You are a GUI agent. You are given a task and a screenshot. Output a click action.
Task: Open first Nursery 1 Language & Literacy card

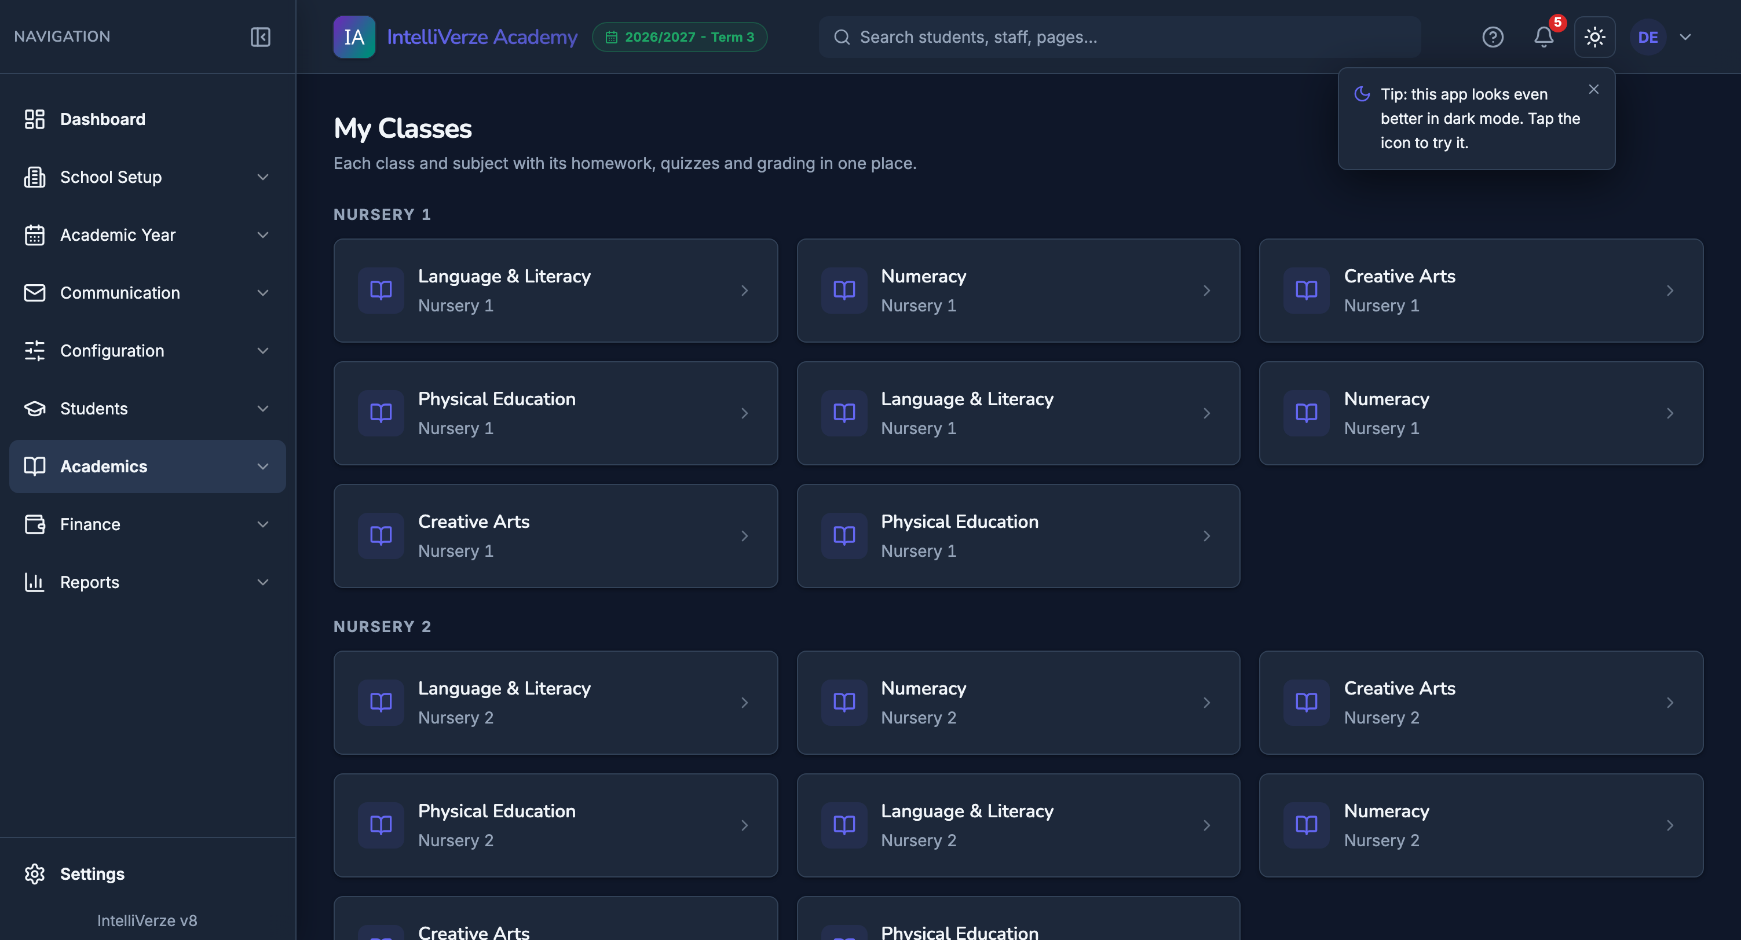(x=555, y=291)
